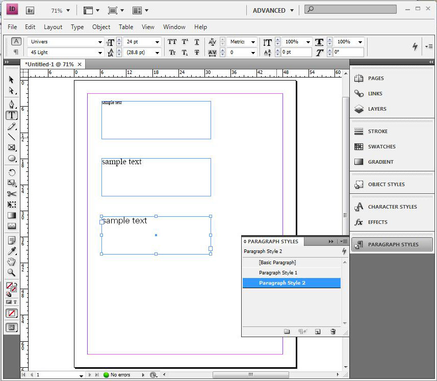Open the 45 Light font style dropdown
Screen dimensions: 437x381
(x=100, y=53)
